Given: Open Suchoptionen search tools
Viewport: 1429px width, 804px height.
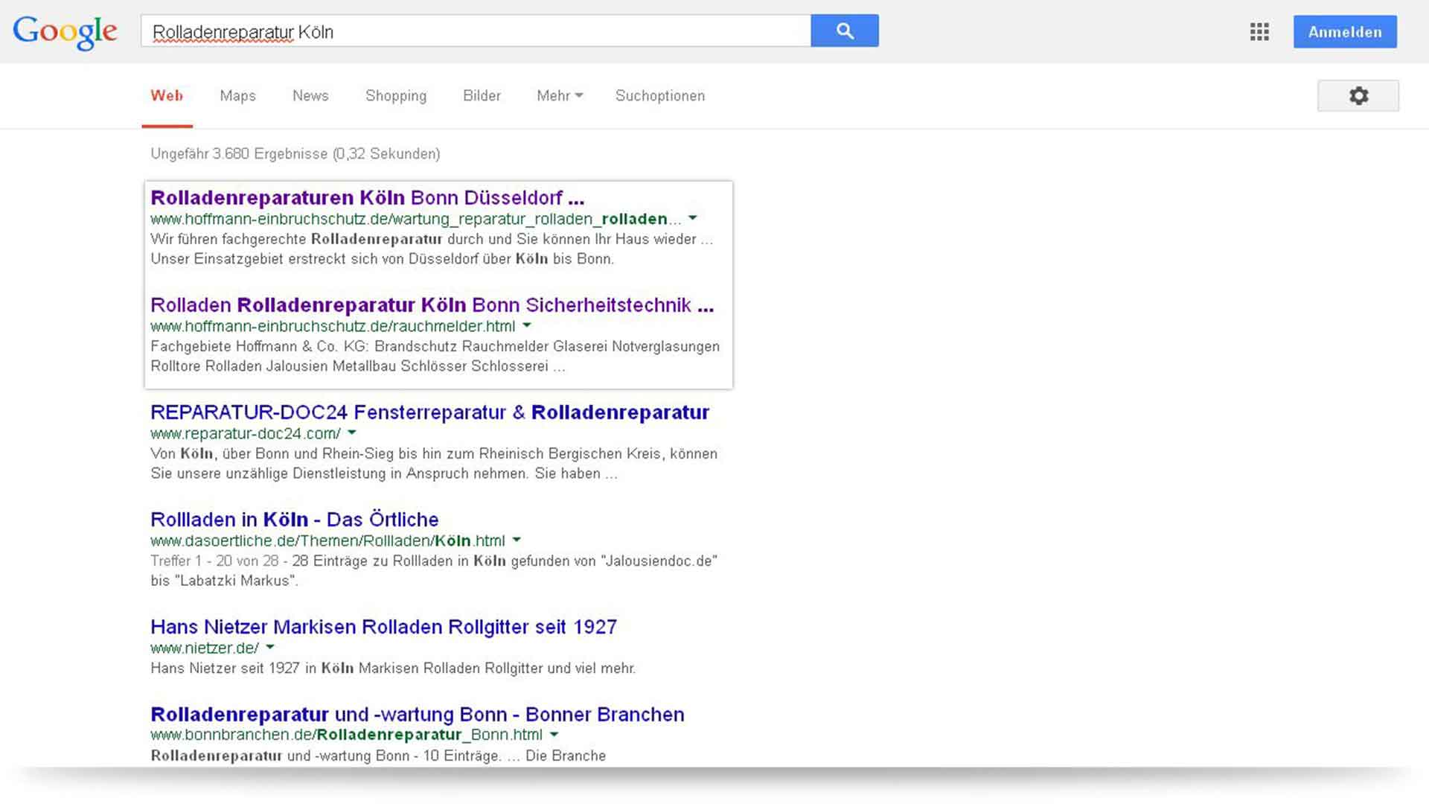Looking at the screenshot, I should (660, 96).
